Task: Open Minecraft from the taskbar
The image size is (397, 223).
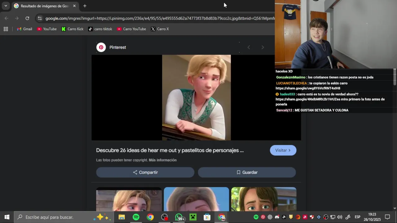Action: click(x=193, y=217)
